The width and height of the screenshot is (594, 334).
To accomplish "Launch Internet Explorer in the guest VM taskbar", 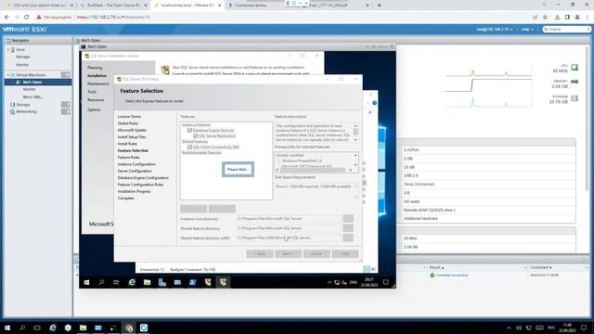I will (x=132, y=282).
